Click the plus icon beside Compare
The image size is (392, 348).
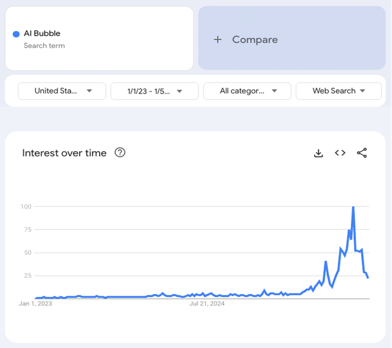point(218,40)
